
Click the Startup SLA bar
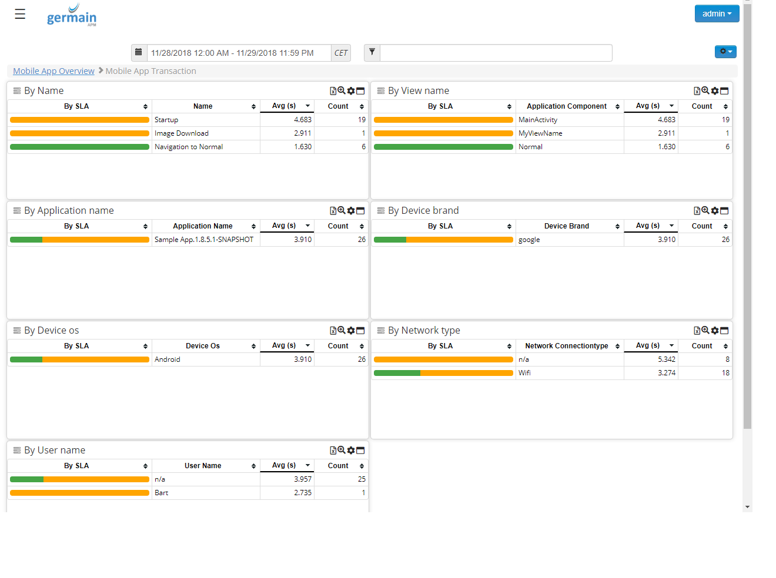coord(79,120)
